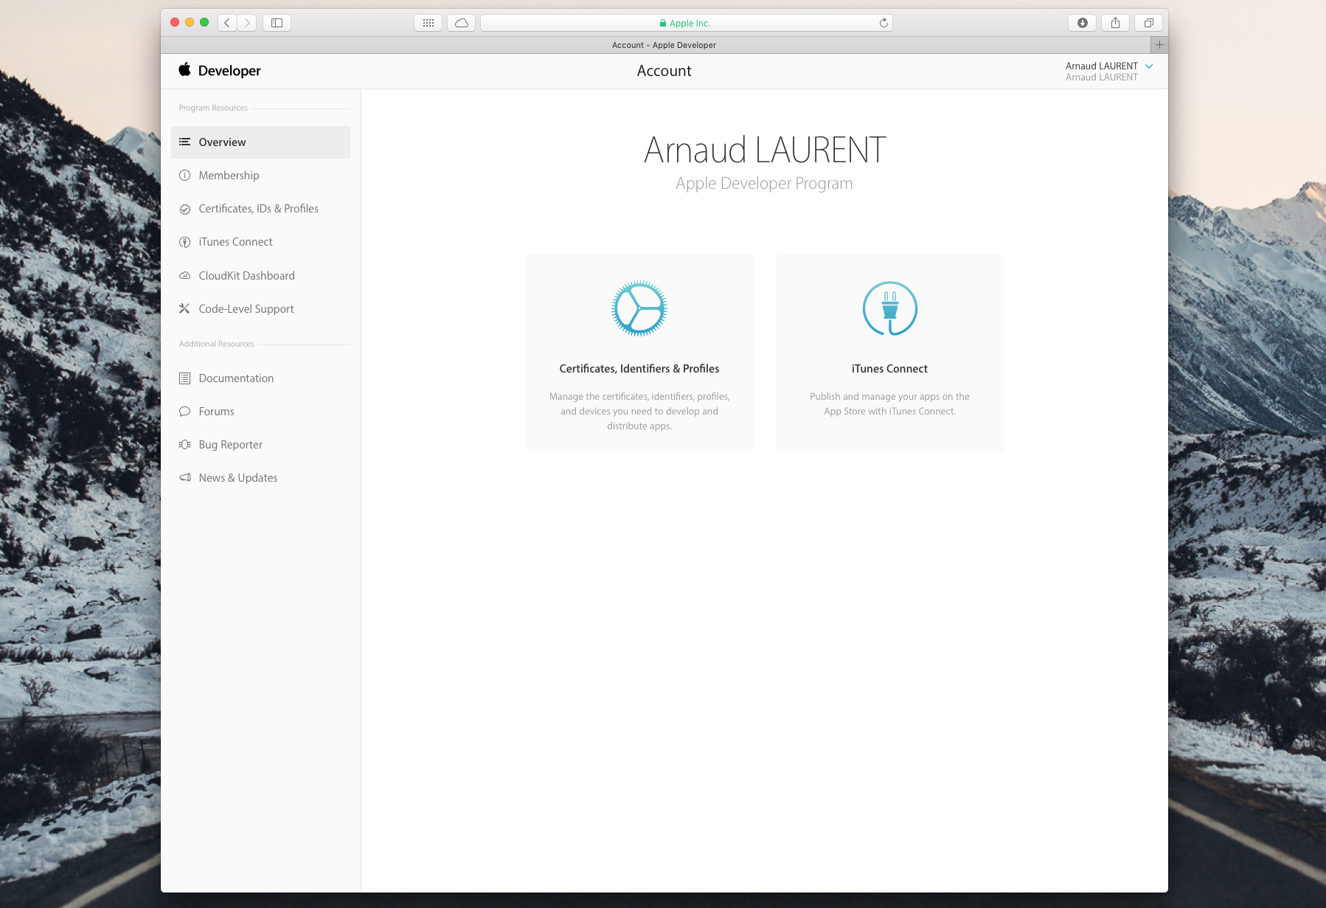Click the iTunes Connect plug icon

[889, 308]
